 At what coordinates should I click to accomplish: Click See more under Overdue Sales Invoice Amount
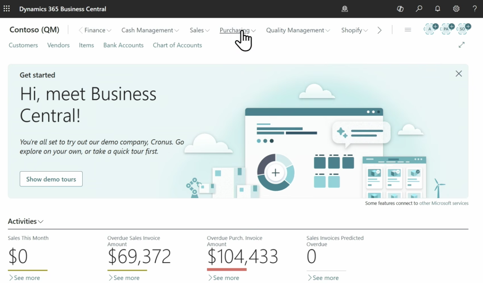tap(124, 278)
